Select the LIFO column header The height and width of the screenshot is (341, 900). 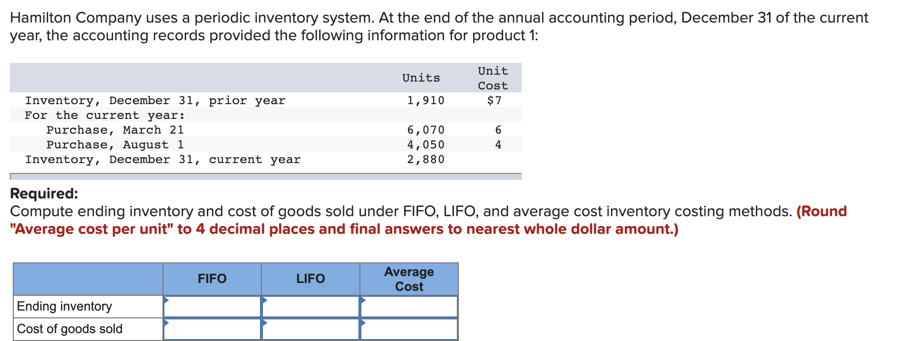[x=310, y=279]
